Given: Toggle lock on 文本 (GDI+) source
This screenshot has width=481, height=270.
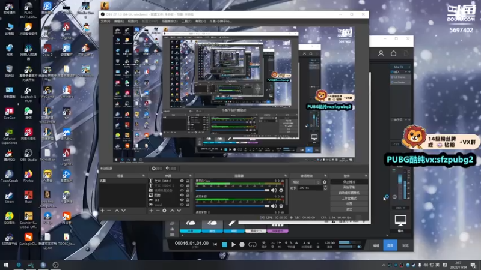Looking at the screenshot, I should click(x=188, y=181).
